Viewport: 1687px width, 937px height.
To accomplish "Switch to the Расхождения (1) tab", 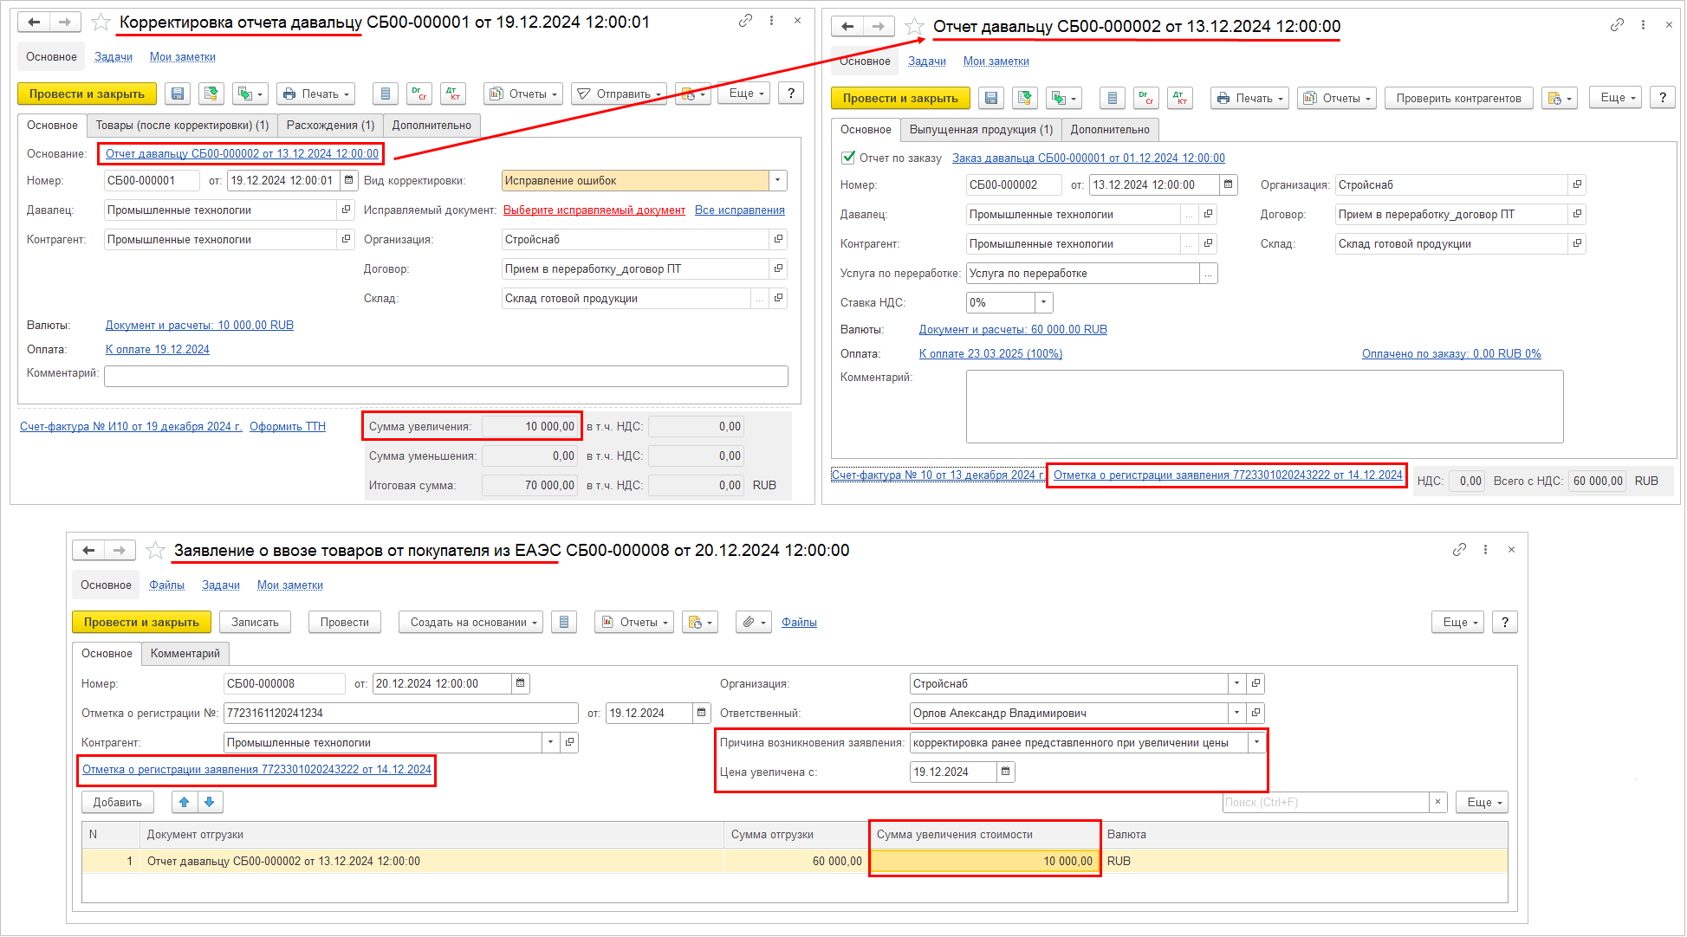I will tap(330, 125).
